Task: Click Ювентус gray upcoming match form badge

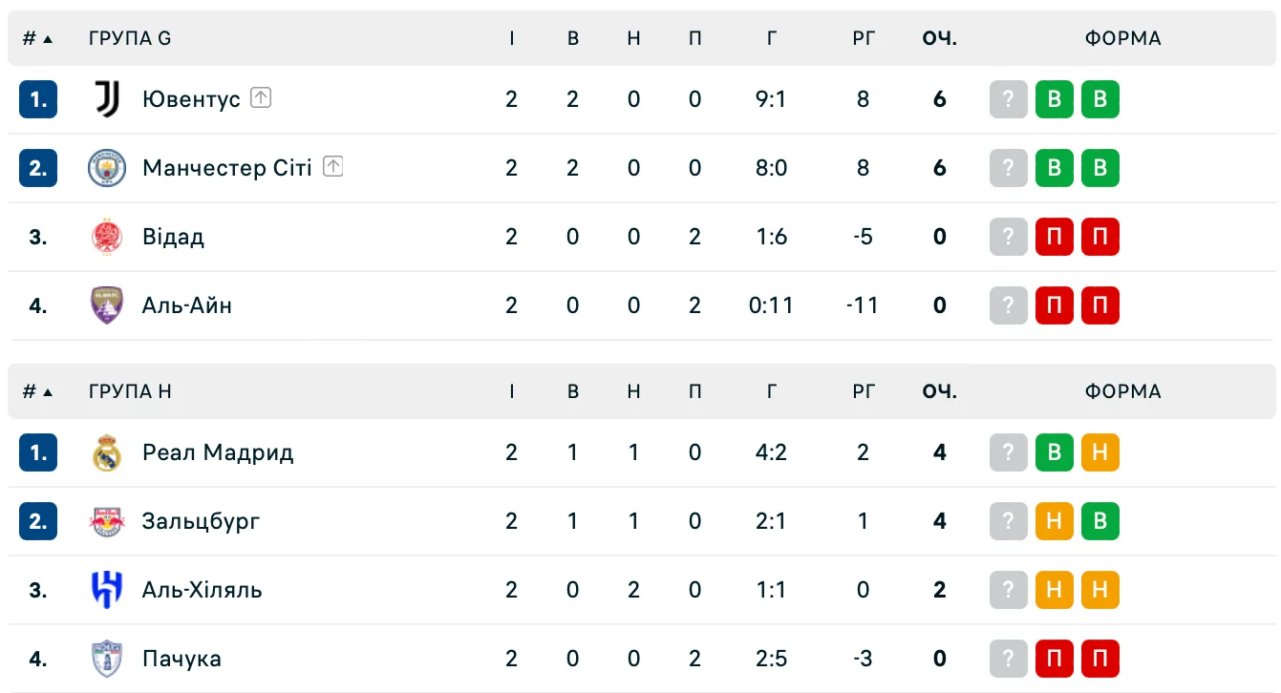Action: click(1008, 99)
